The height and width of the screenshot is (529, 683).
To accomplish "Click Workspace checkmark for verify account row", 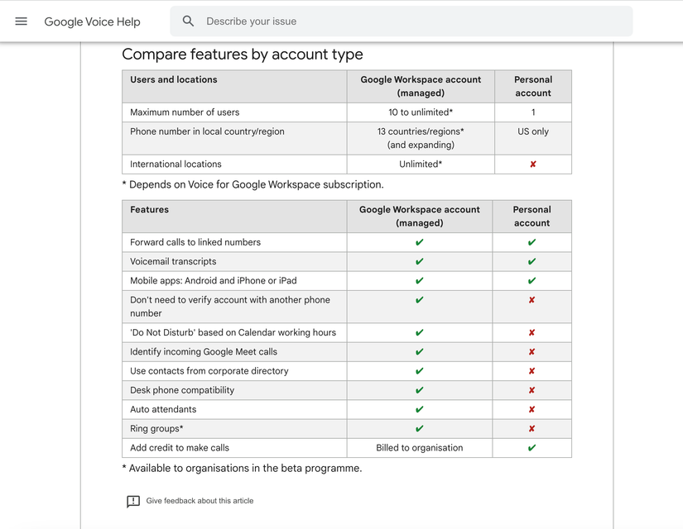I will [x=420, y=300].
